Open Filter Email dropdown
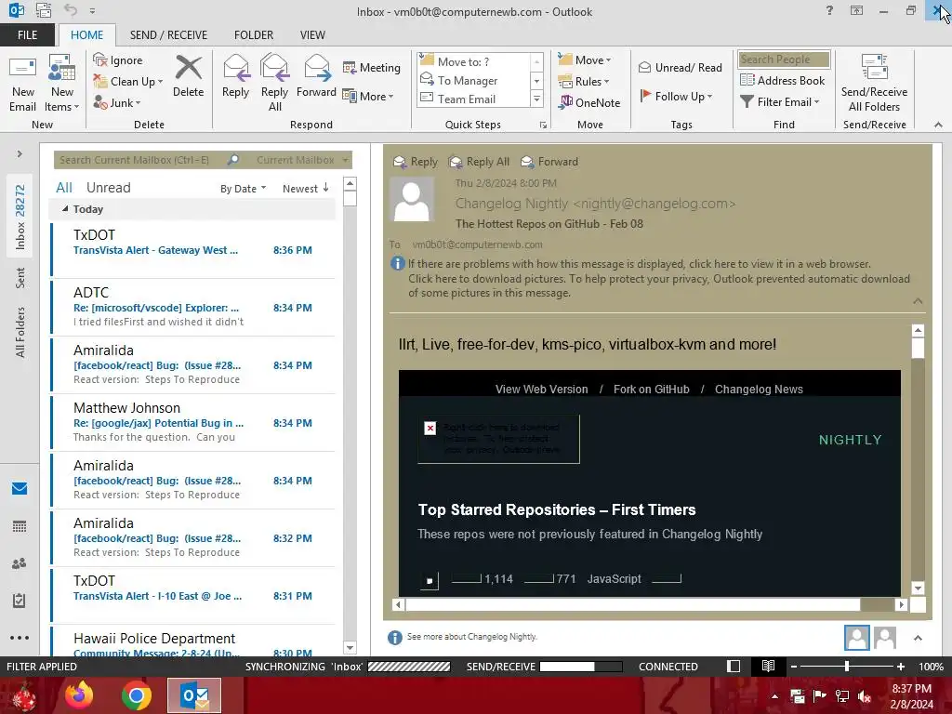Viewport: 952px width, 714px height. [x=780, y=102]
